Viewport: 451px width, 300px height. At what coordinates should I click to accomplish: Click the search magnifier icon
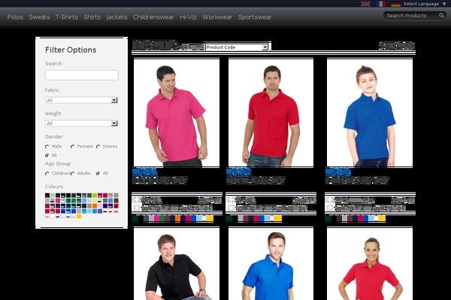click(x=441, y=15)
